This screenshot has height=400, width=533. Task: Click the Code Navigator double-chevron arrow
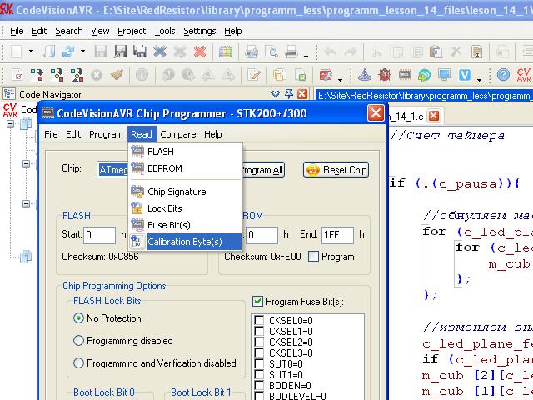(276, 94)
